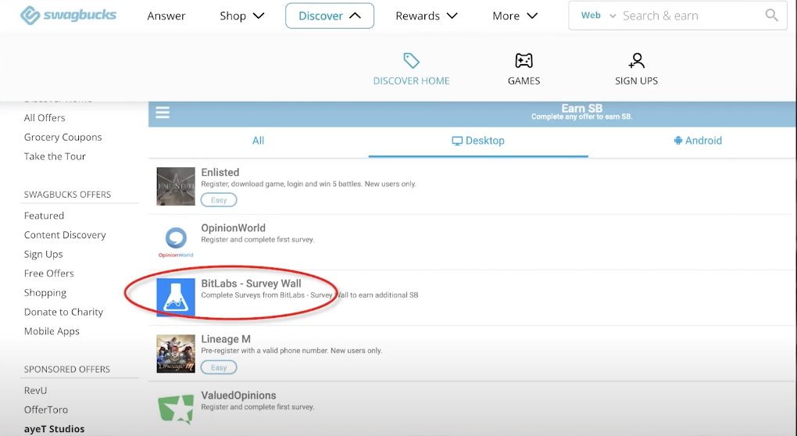Open Free Offers in the sidebar
Image resolution: width=797 pixels, height=436 pixels.
pos(48,273)
